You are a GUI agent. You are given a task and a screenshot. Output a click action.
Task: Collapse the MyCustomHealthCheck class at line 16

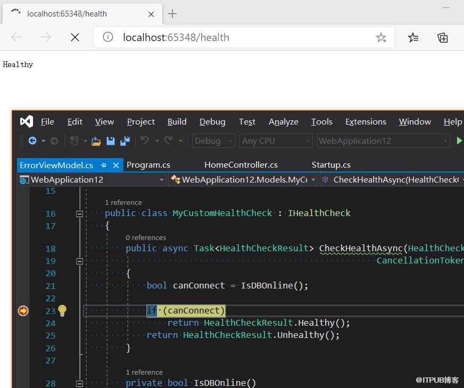(x=79, y=213)
